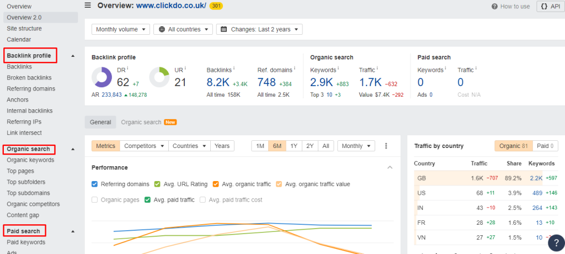Toggle Avg. organic traffic checkbox
565x254 pixels.
[x=216, y=184]
